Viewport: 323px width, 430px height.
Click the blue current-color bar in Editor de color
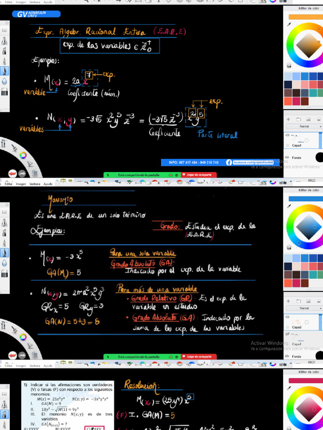[306, 199]
